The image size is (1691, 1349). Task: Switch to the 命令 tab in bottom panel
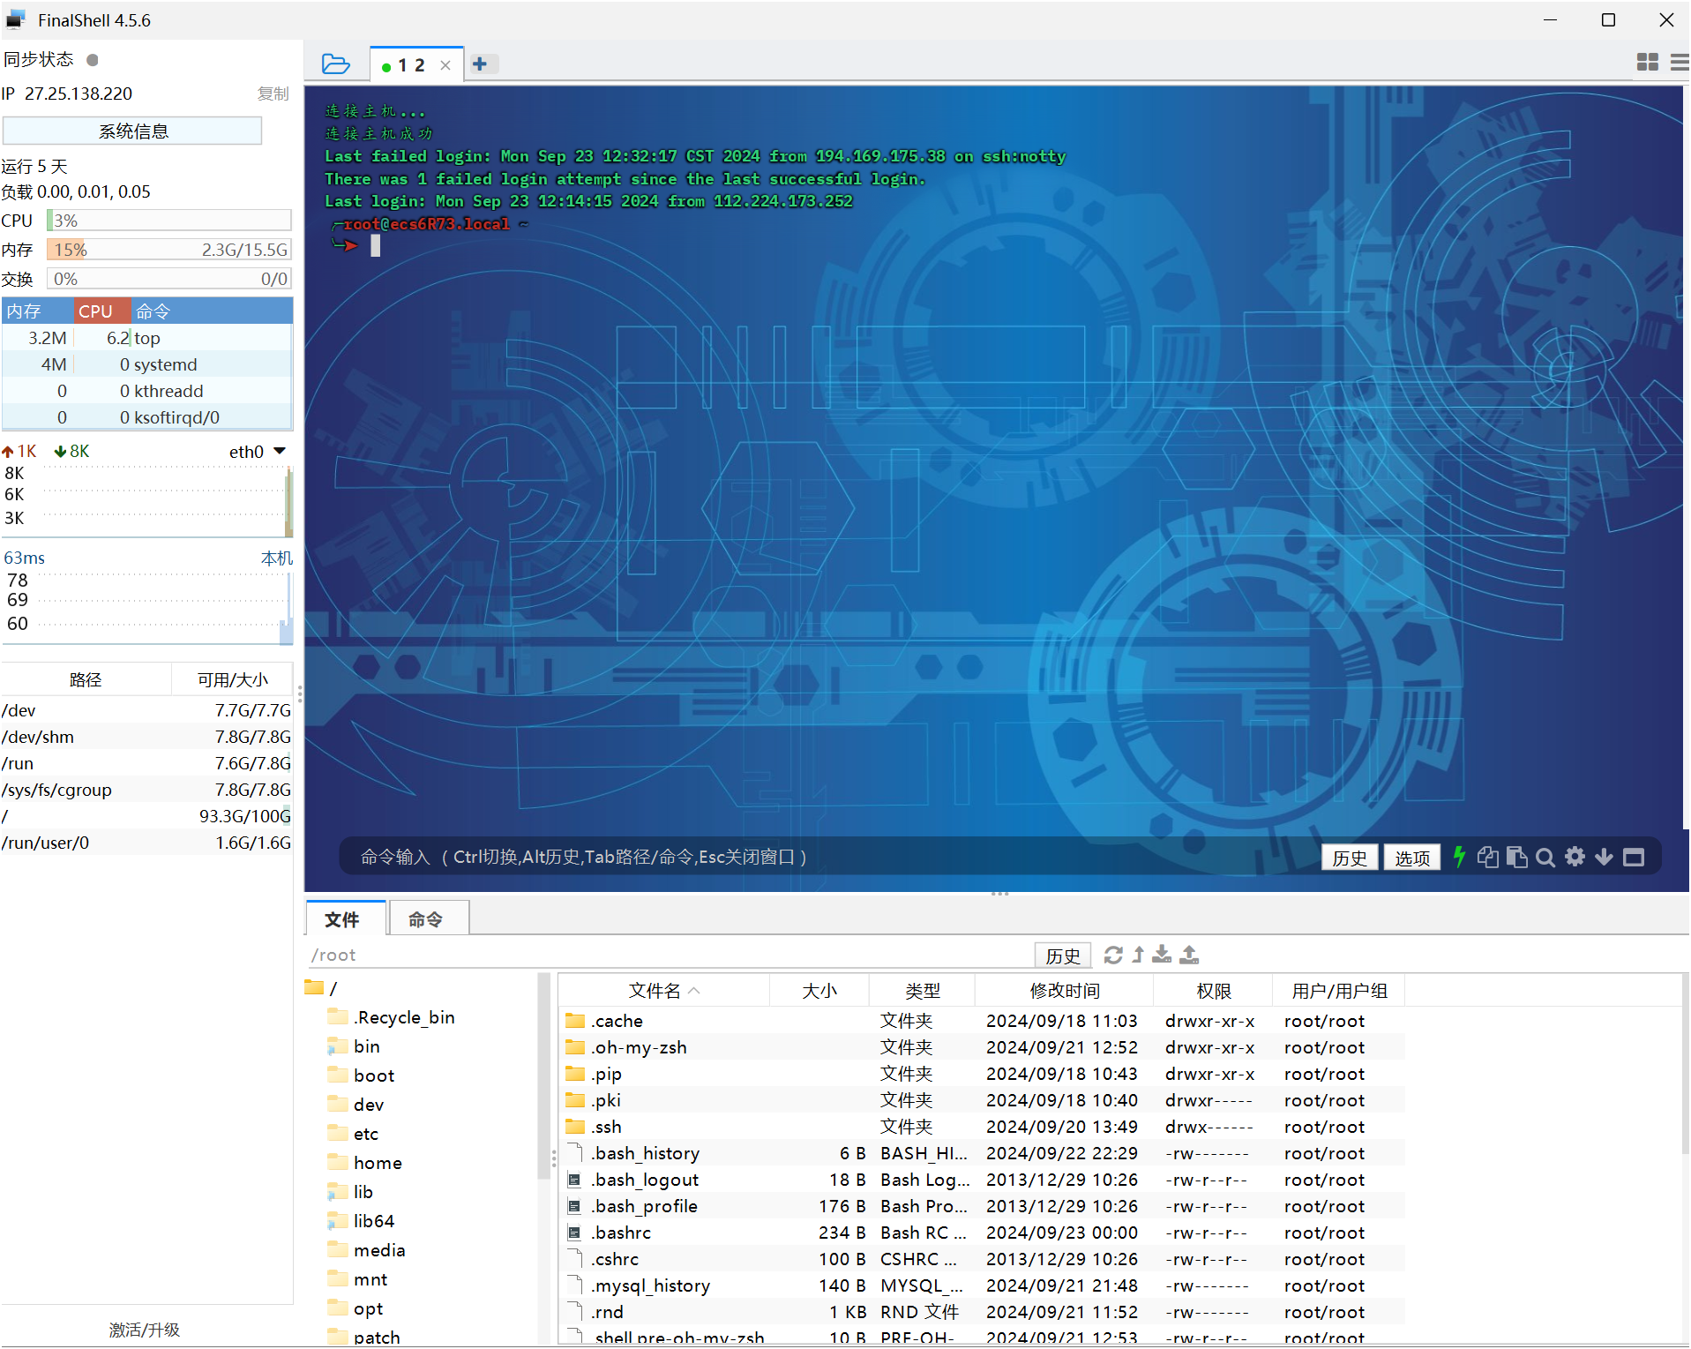[x=426, y=919]
